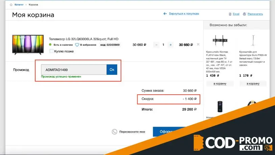Screen dimensions: 275x155
Task: Click the home icon in breadcrumbs
Action: pos(11,5)
